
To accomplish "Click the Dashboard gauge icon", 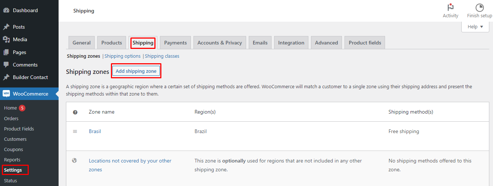I will point(6,10).
